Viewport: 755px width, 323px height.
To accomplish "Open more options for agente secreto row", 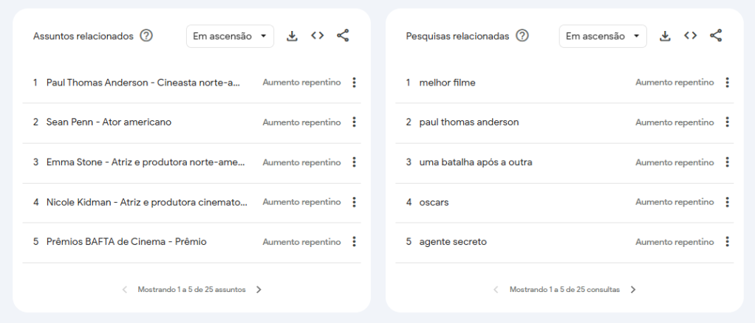I will click(728, 242).
